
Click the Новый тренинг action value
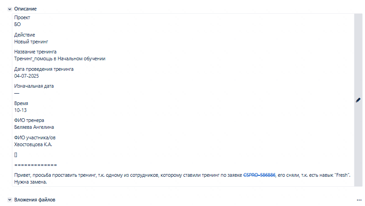pyautogui.click(x=31, y=42)
